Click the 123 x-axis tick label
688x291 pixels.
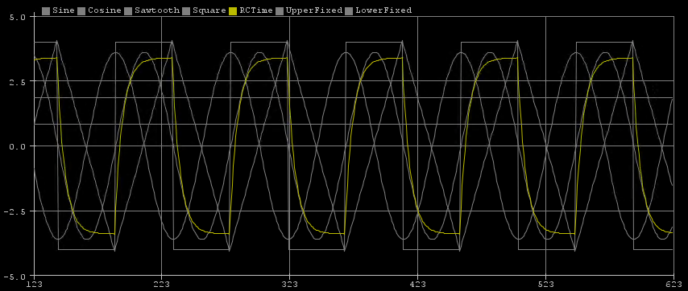coord(34,284)
